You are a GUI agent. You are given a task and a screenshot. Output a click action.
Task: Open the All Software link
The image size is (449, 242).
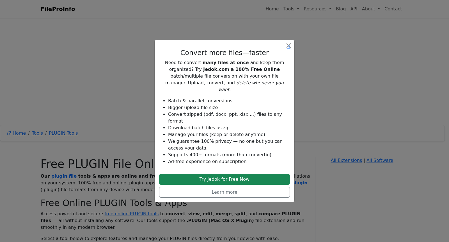coord(380,160)
